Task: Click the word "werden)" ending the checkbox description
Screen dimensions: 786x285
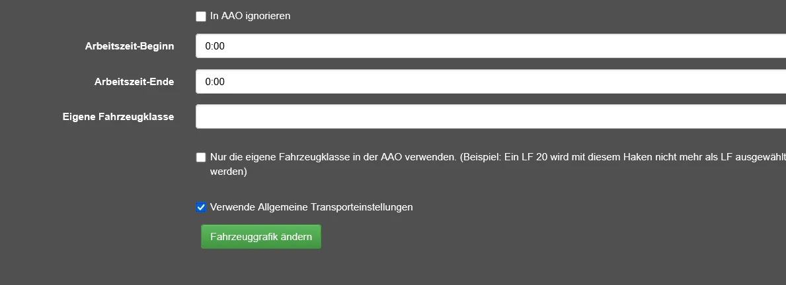Action: click(x=228, y=172)
